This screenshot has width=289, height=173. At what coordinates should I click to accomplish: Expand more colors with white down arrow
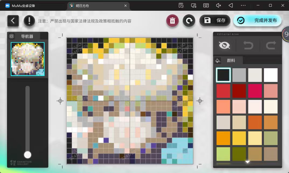[x=247, y=162]
